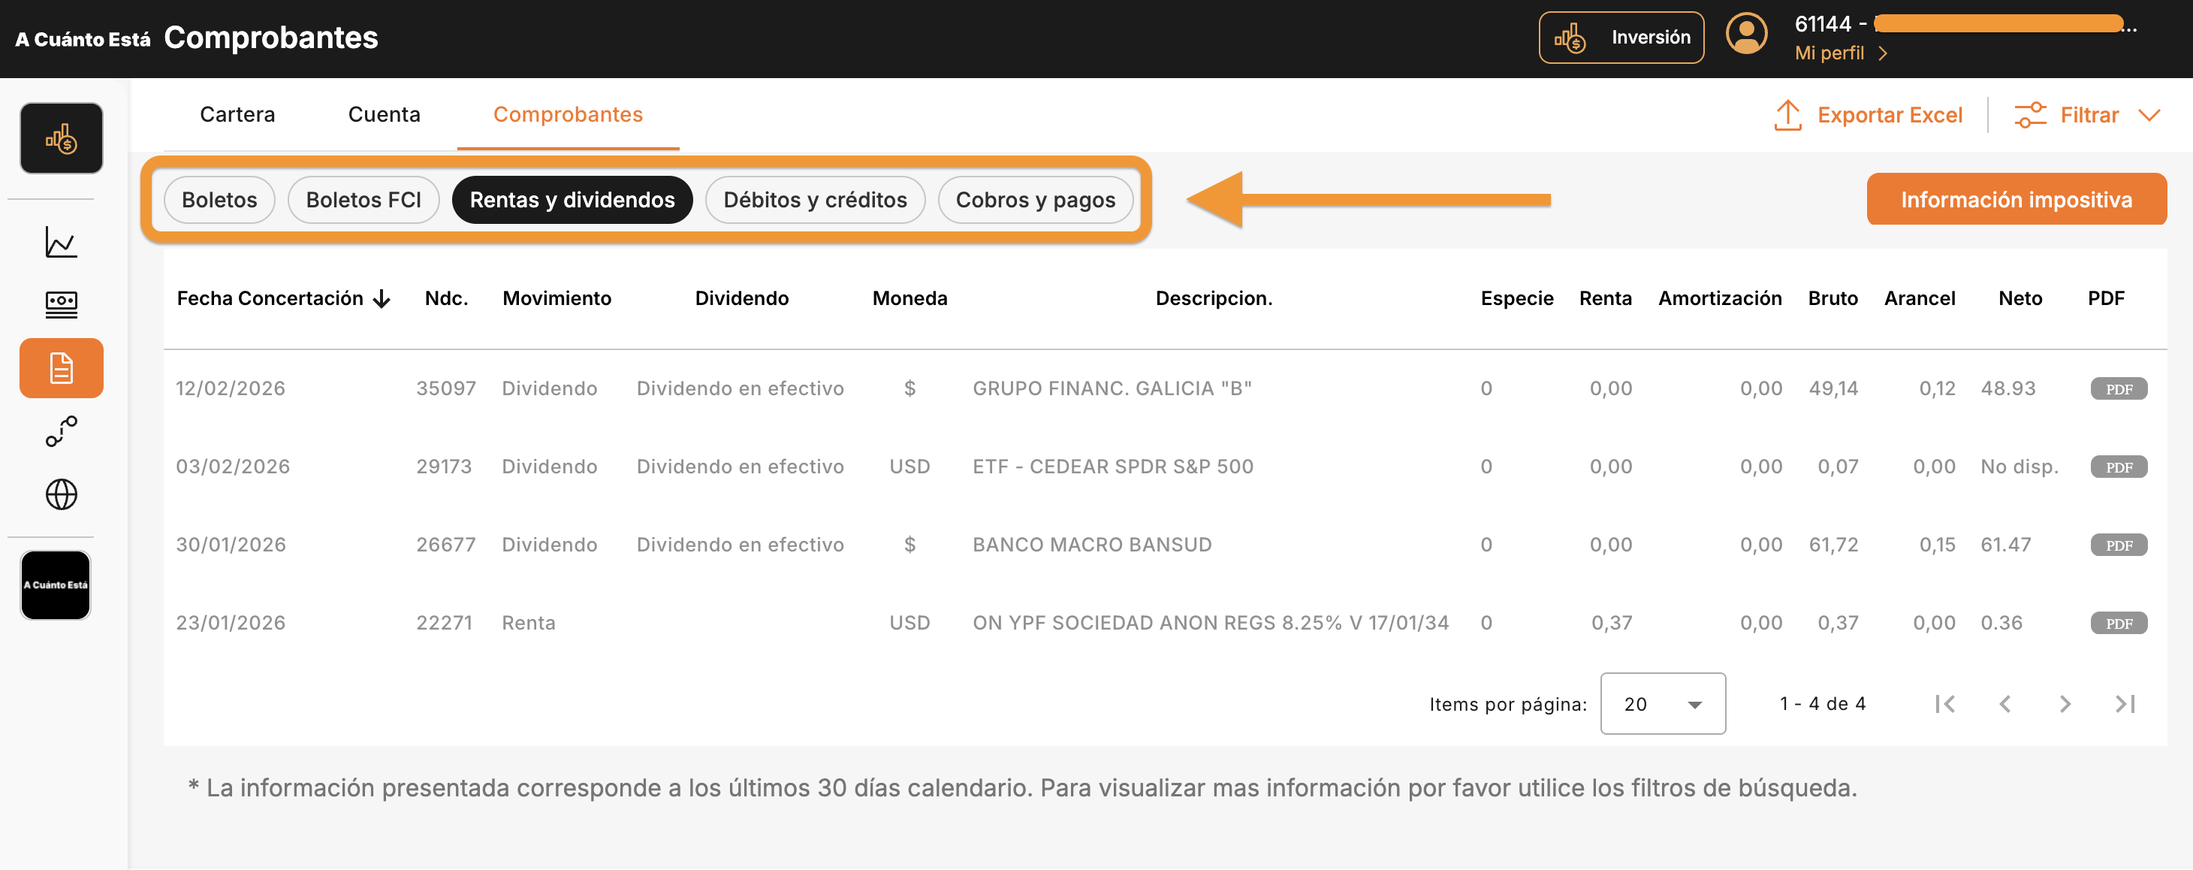The height and width of the screenshot is (870, 2193).
Task: Open Mi perfil link
Action: coord(1830,53)
